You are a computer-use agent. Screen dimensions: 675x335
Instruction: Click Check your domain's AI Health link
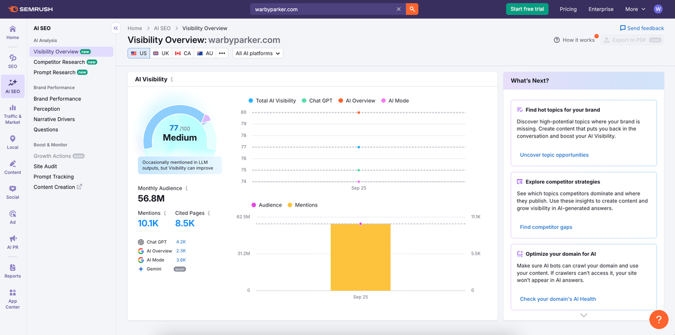558,299
